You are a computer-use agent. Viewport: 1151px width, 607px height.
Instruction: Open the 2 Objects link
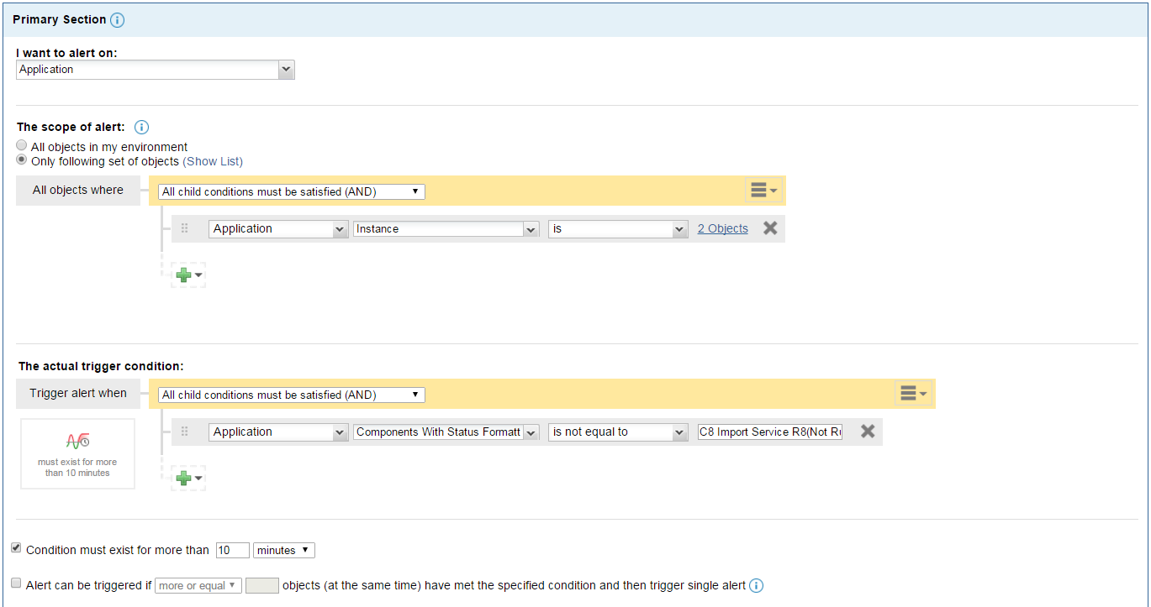pos(722,228)
